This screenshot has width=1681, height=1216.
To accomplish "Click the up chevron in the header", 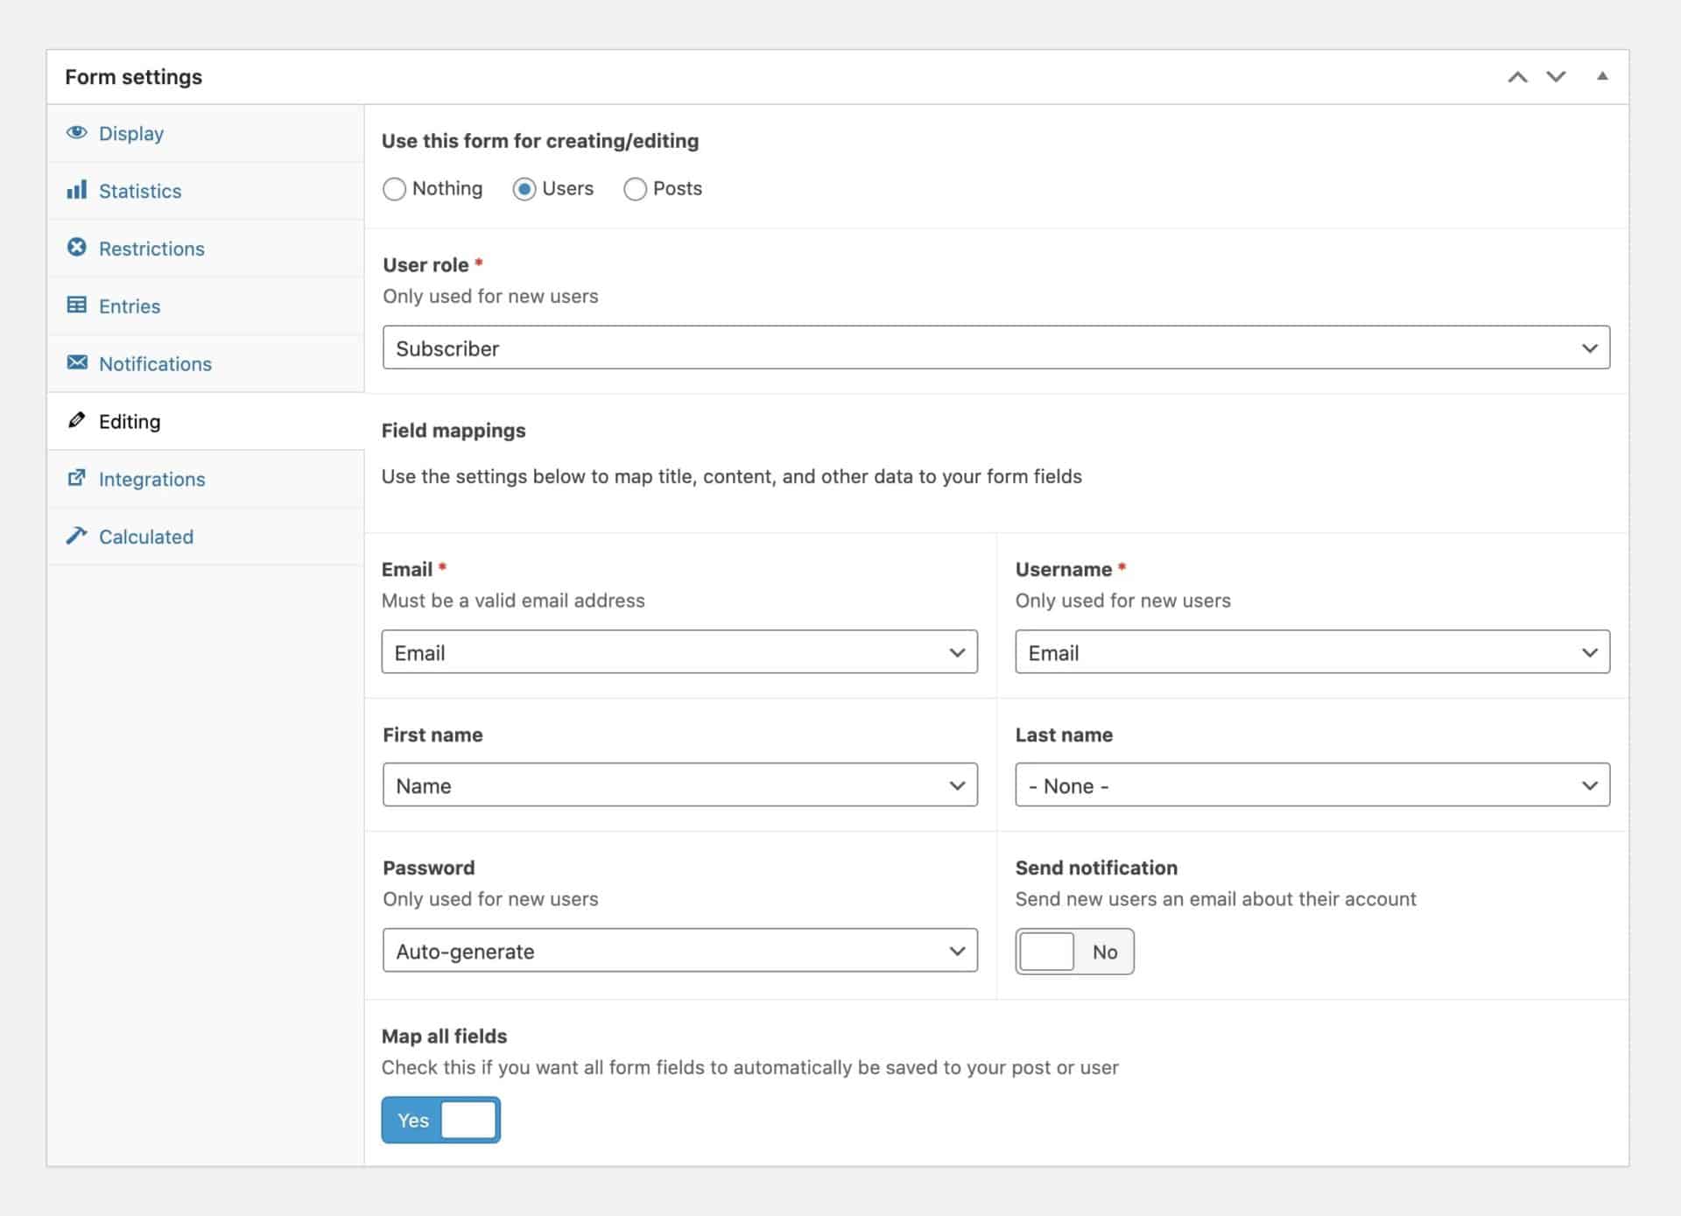I will (1516, 76).
